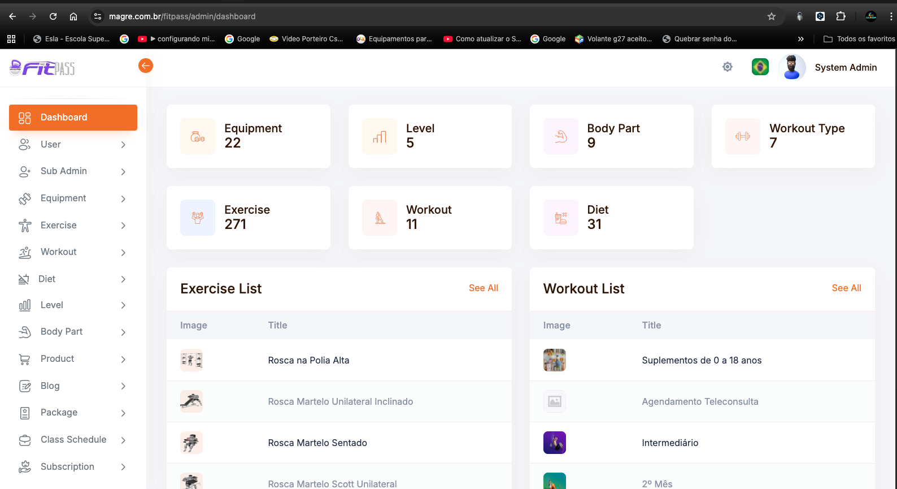Click See All in Workout List
The image size is (897, 489).
tap(846, 288)
